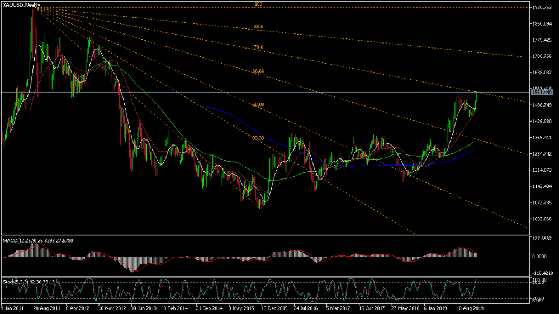559x314 pixels.
Task: Select the 88.6 Fibonacci fan label
Action: point(258,27)
